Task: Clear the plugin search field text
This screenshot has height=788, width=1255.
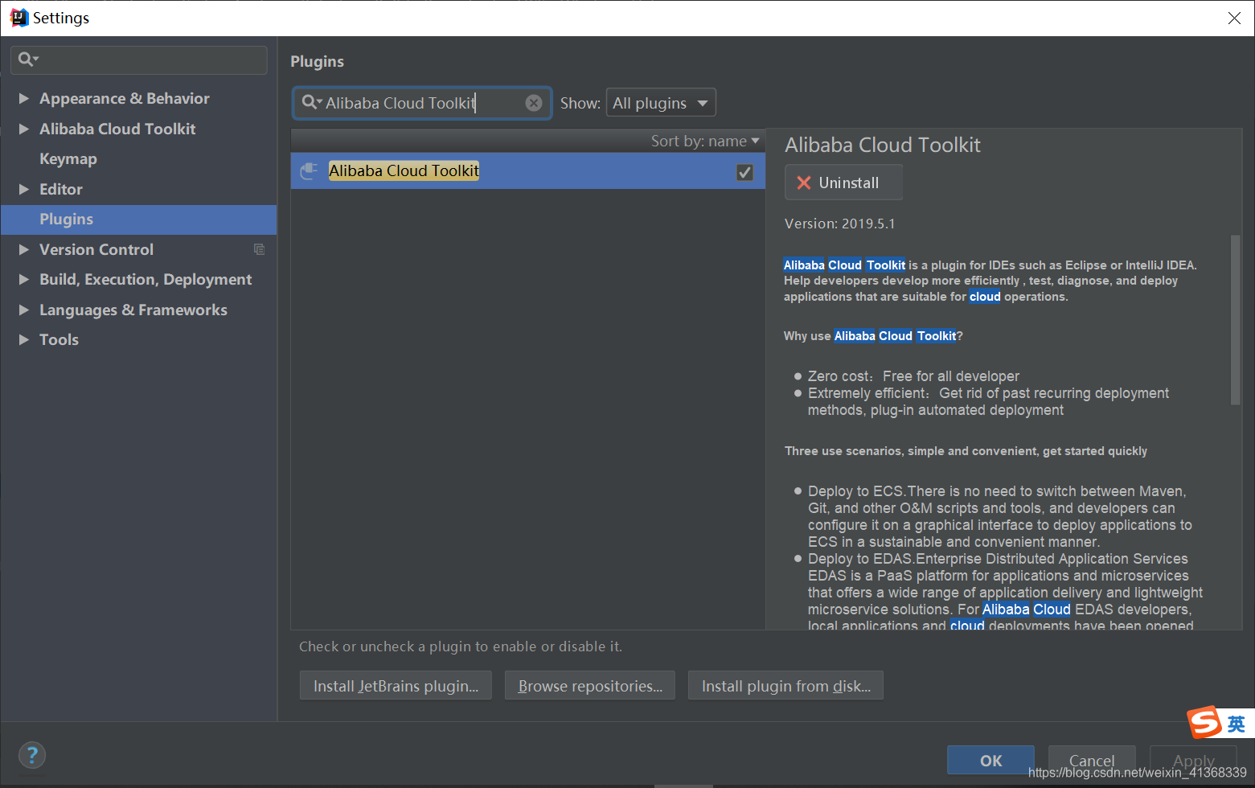Action: pyautogui.click(x=534, y=103)
